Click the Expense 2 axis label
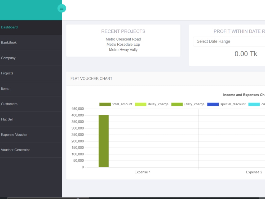This screenshot has width=265, height=199. (x=254, y=172)
